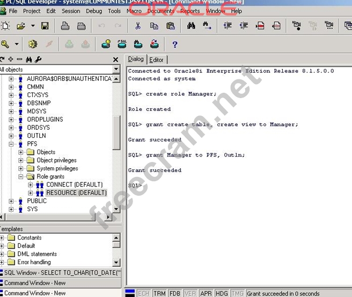Open the dropdown arrow beside Open icon
The width and height of the screenshot is (352, 297).
[x=33, y=26]
